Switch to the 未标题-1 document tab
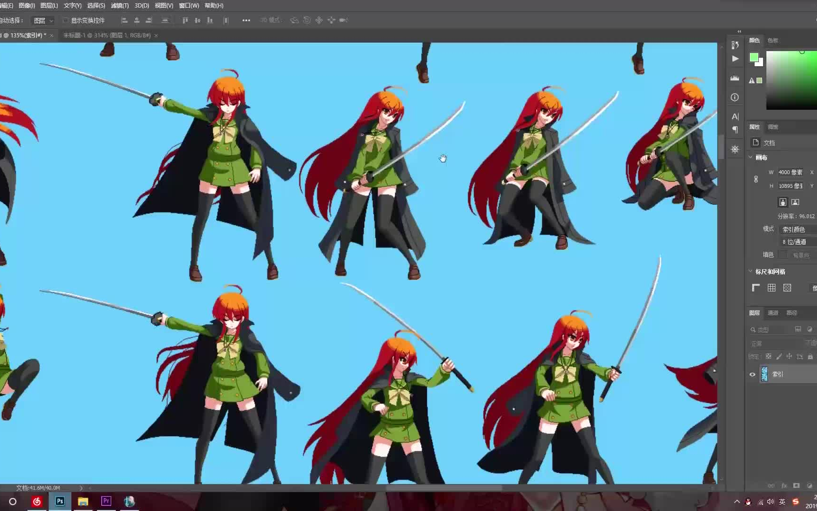 (x=107, y=35)
